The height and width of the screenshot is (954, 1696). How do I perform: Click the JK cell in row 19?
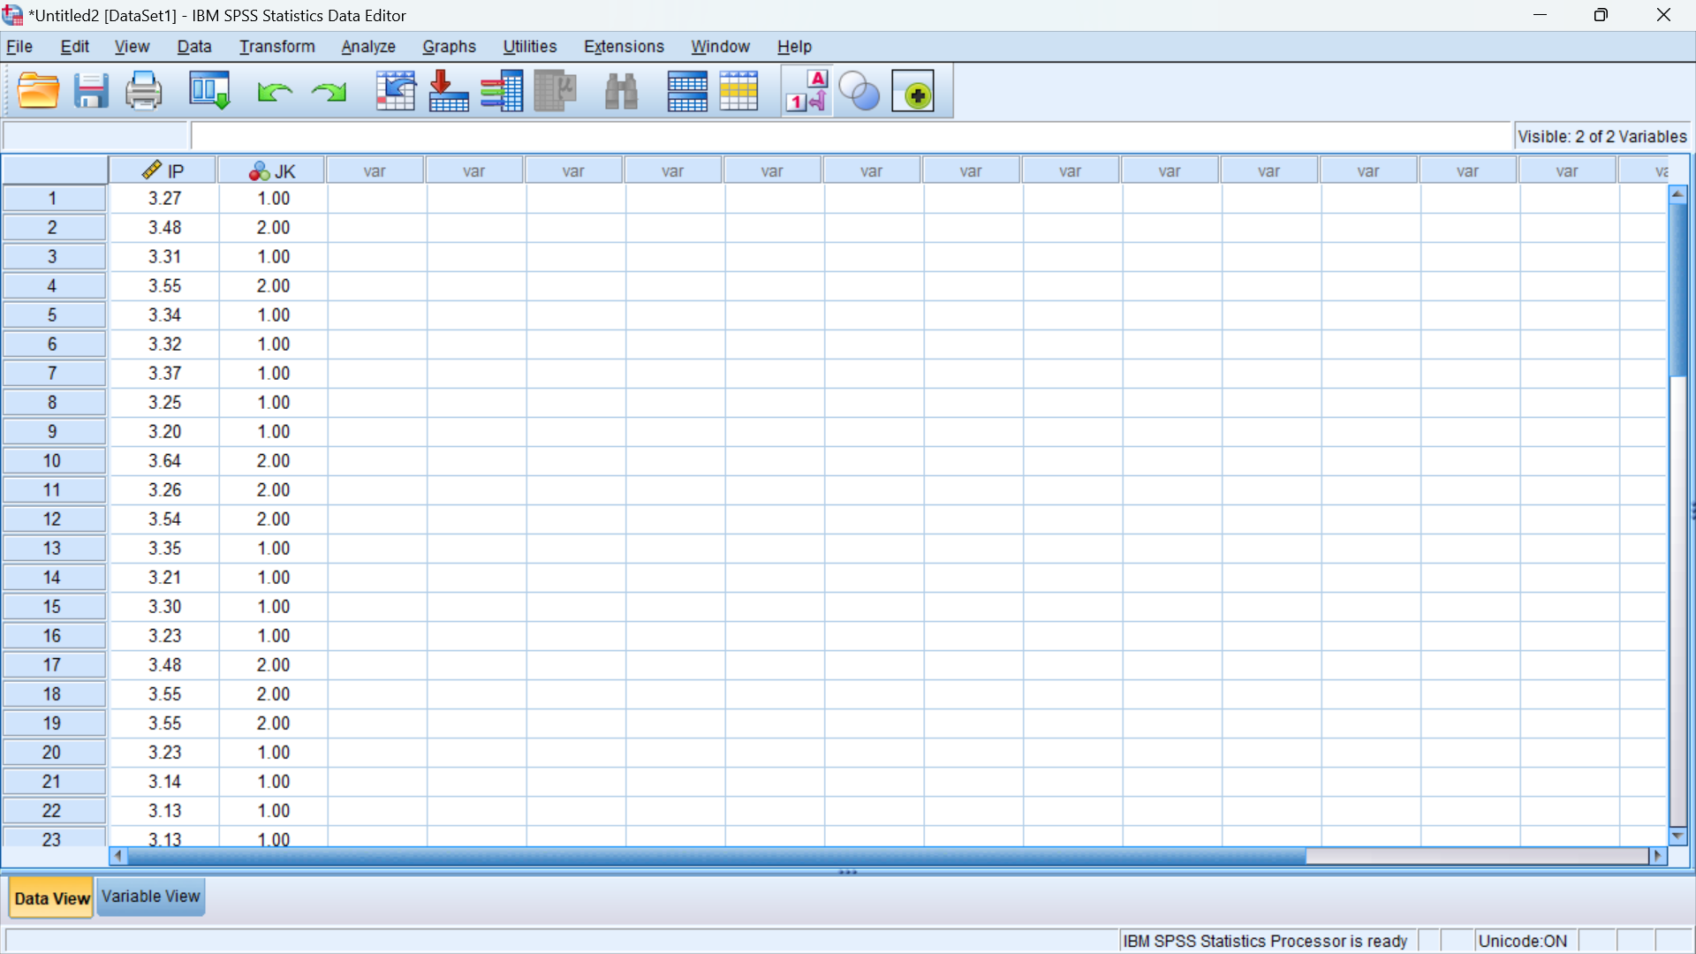tap(273, 723)
